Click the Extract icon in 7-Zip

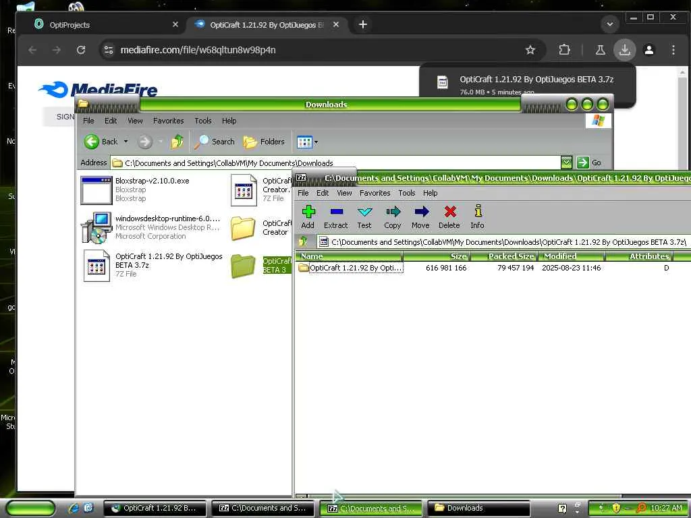click(336, 217)
